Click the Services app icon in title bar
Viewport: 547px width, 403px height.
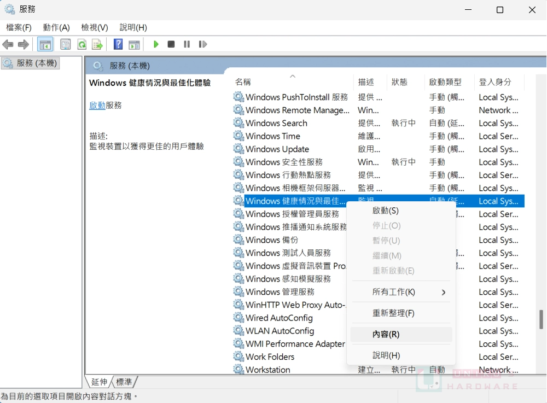(10, 9)
